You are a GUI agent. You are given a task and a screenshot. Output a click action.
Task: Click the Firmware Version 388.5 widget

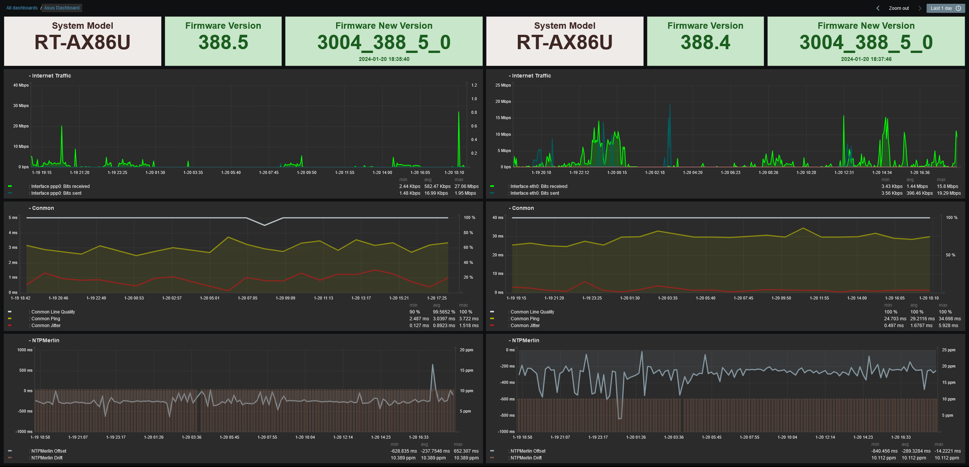pyautogui.click(x=223, y=41)
